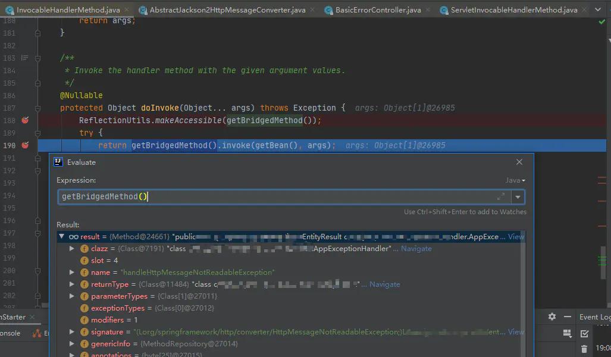
Task: Click the field icon of the name row
Action: [84, 273]
